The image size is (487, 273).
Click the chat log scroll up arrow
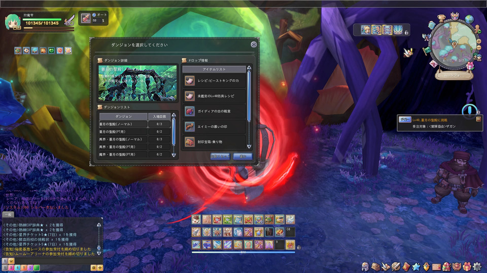pyautogui.click(x=99, y=225)
